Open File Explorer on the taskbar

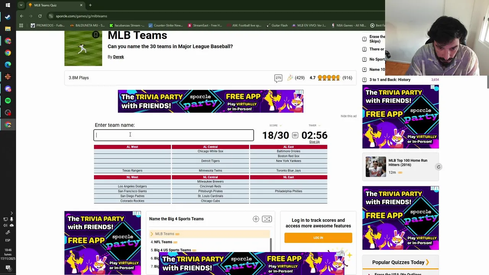click(x=8, y=29)
